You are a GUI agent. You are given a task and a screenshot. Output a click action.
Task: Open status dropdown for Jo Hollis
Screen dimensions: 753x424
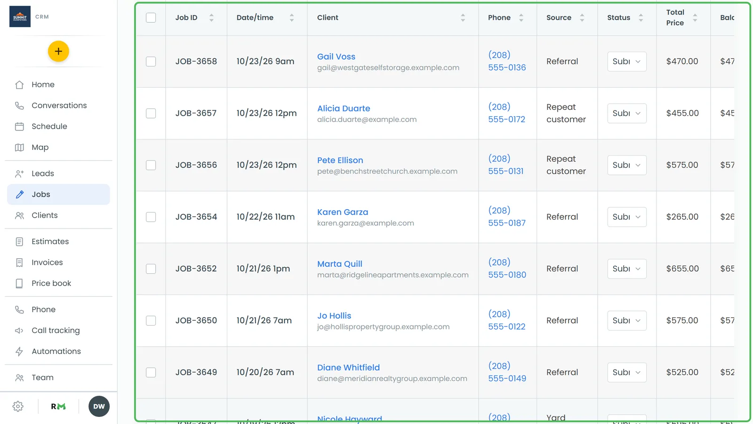pyautogui.click(x=627, y=321)
